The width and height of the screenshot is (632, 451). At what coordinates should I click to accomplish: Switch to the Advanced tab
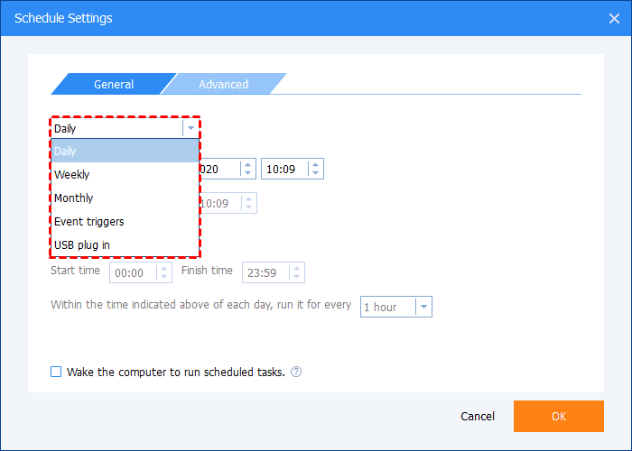(x=223, y=84)
